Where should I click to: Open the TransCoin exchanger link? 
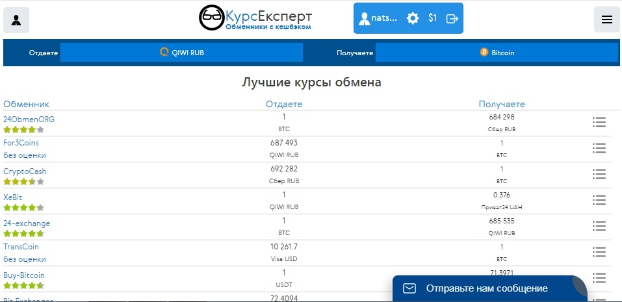(x=21, y=247)
